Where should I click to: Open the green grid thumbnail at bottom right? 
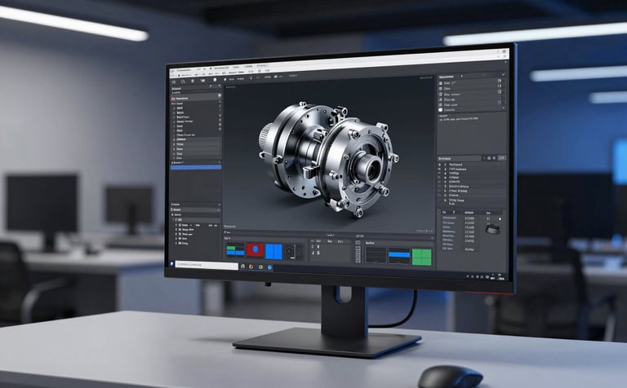[x=422, y=257]
